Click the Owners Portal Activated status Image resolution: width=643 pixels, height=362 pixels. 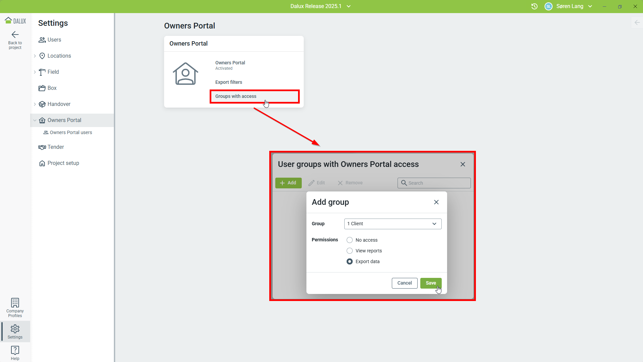click(230, 65)
